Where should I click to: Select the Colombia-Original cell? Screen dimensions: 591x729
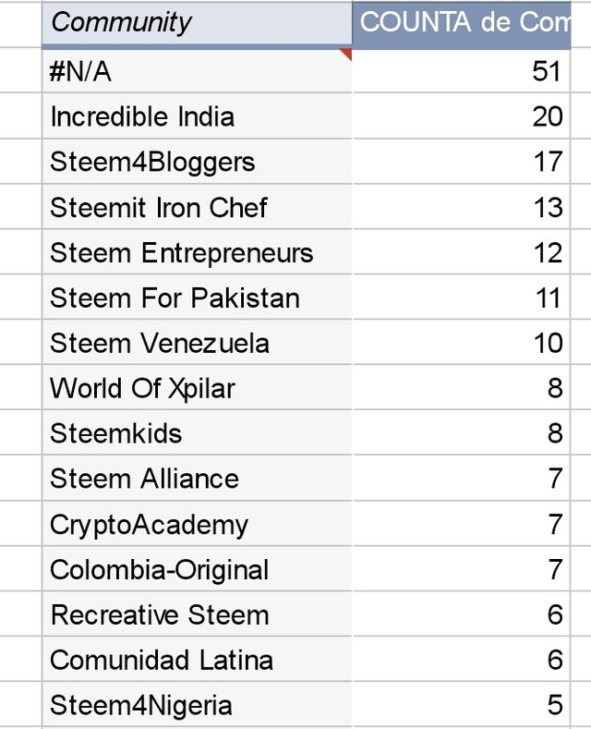[196, 570]
